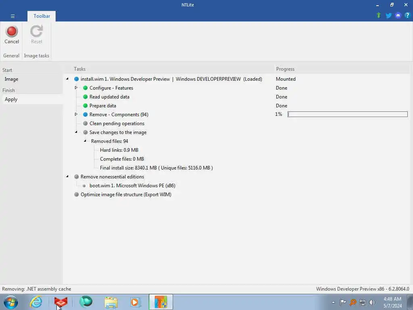Image resolution: width=413 pixels, height=310 pixels.
Task: Click the Mounted status text
Action: click(x=286, y=79)
